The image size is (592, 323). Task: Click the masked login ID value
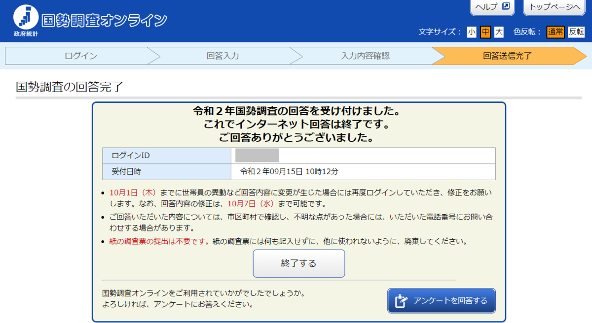[257, 155]
